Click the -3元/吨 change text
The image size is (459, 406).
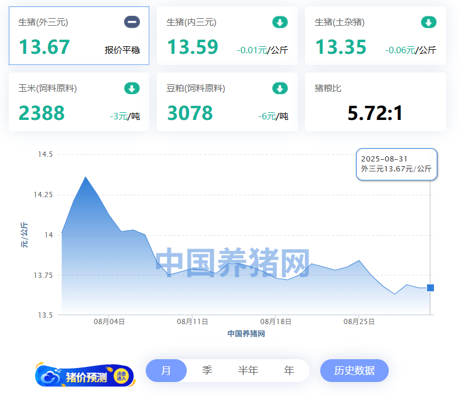tap(125, 116)
